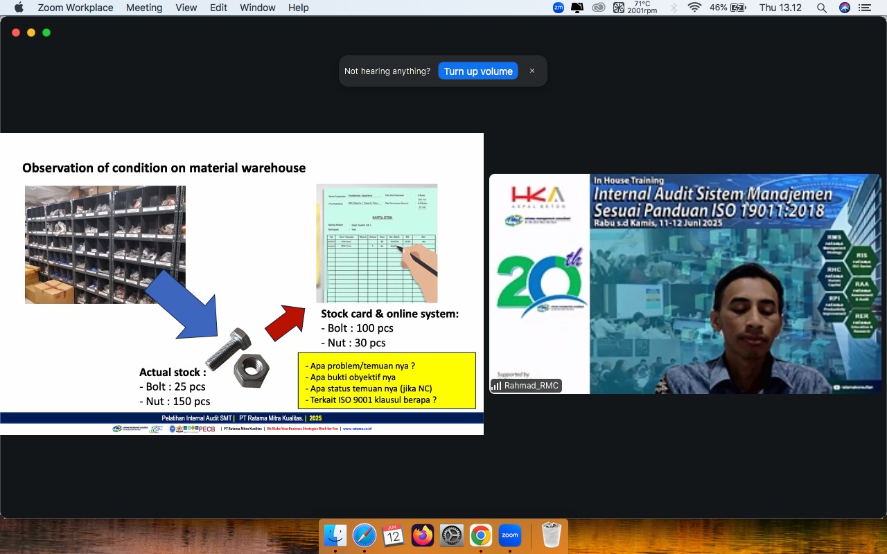Open Spotlight search magnifier icon
The image size is (887, 554).
822,8
